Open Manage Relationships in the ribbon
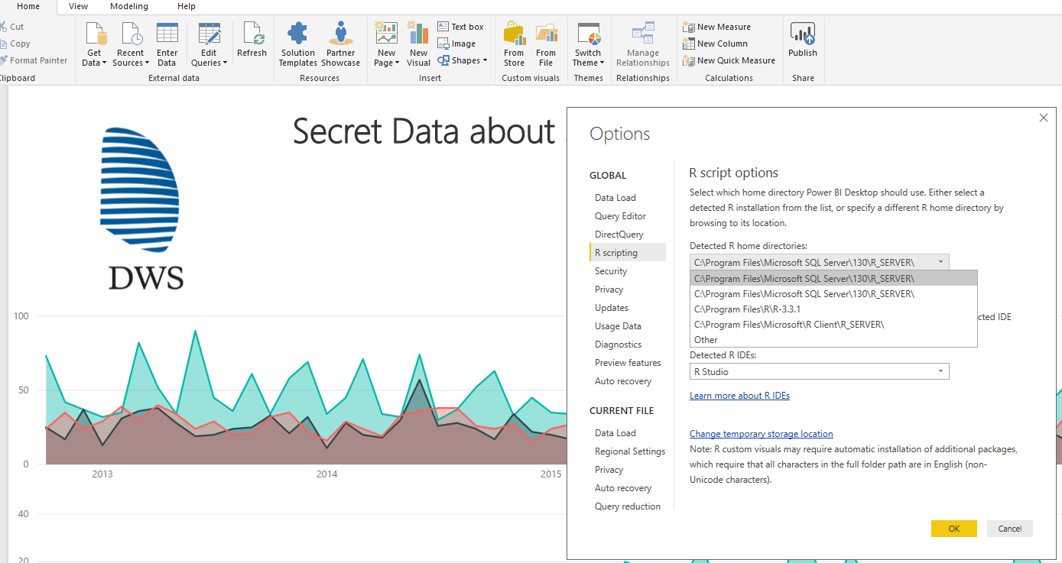Image resolution: width=1062 pixels, height=563 pixels. click(643, 44)
